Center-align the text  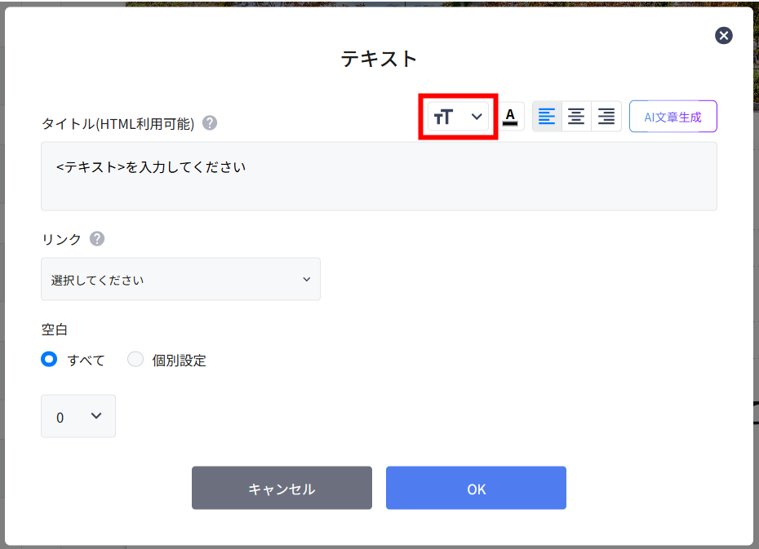coord(576,117)
